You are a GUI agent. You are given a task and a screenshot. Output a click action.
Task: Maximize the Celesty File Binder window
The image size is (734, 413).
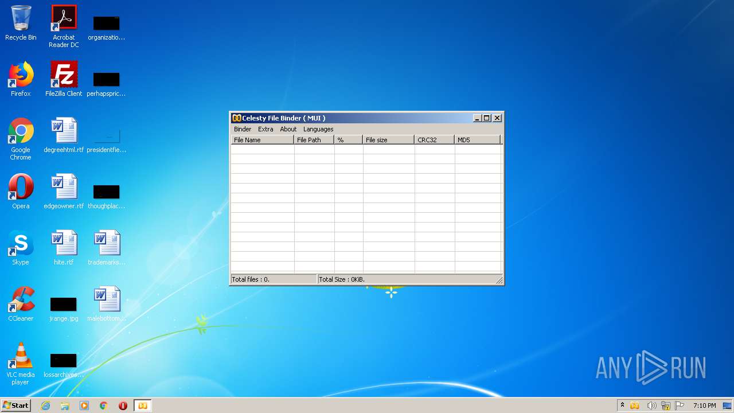(x=487, y=118)
